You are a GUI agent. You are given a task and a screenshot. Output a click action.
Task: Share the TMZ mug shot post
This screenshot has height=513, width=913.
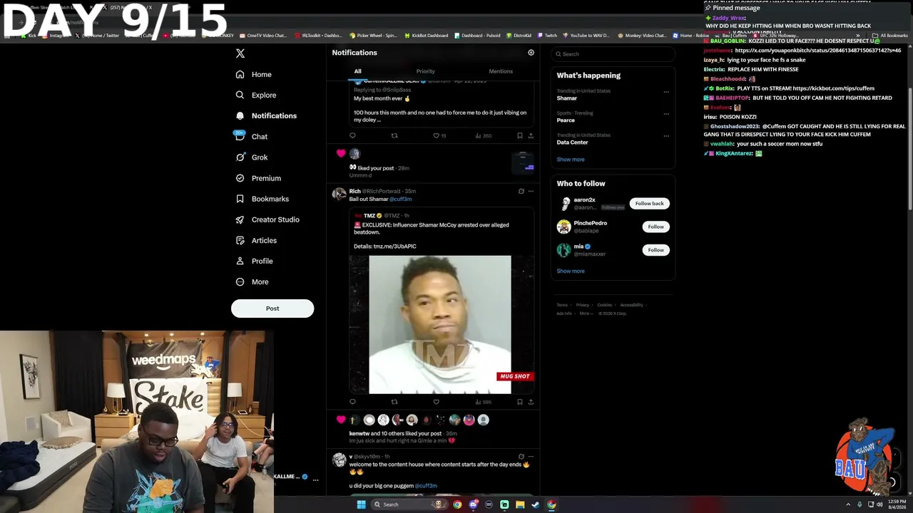pos(531,402)
